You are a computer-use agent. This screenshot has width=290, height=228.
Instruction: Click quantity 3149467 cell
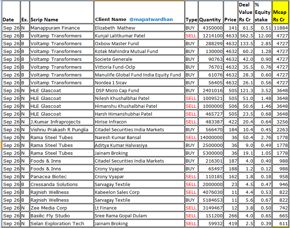point(210,208)
